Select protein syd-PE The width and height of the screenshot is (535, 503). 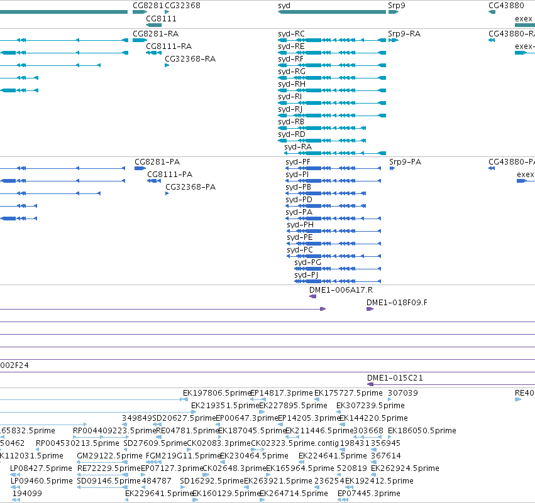[x=334, y=244]
